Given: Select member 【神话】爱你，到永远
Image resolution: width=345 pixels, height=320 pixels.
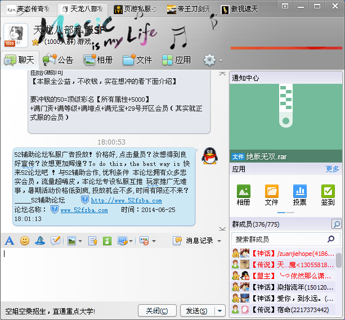Looking at the screenshot, I should coord(283,298).
